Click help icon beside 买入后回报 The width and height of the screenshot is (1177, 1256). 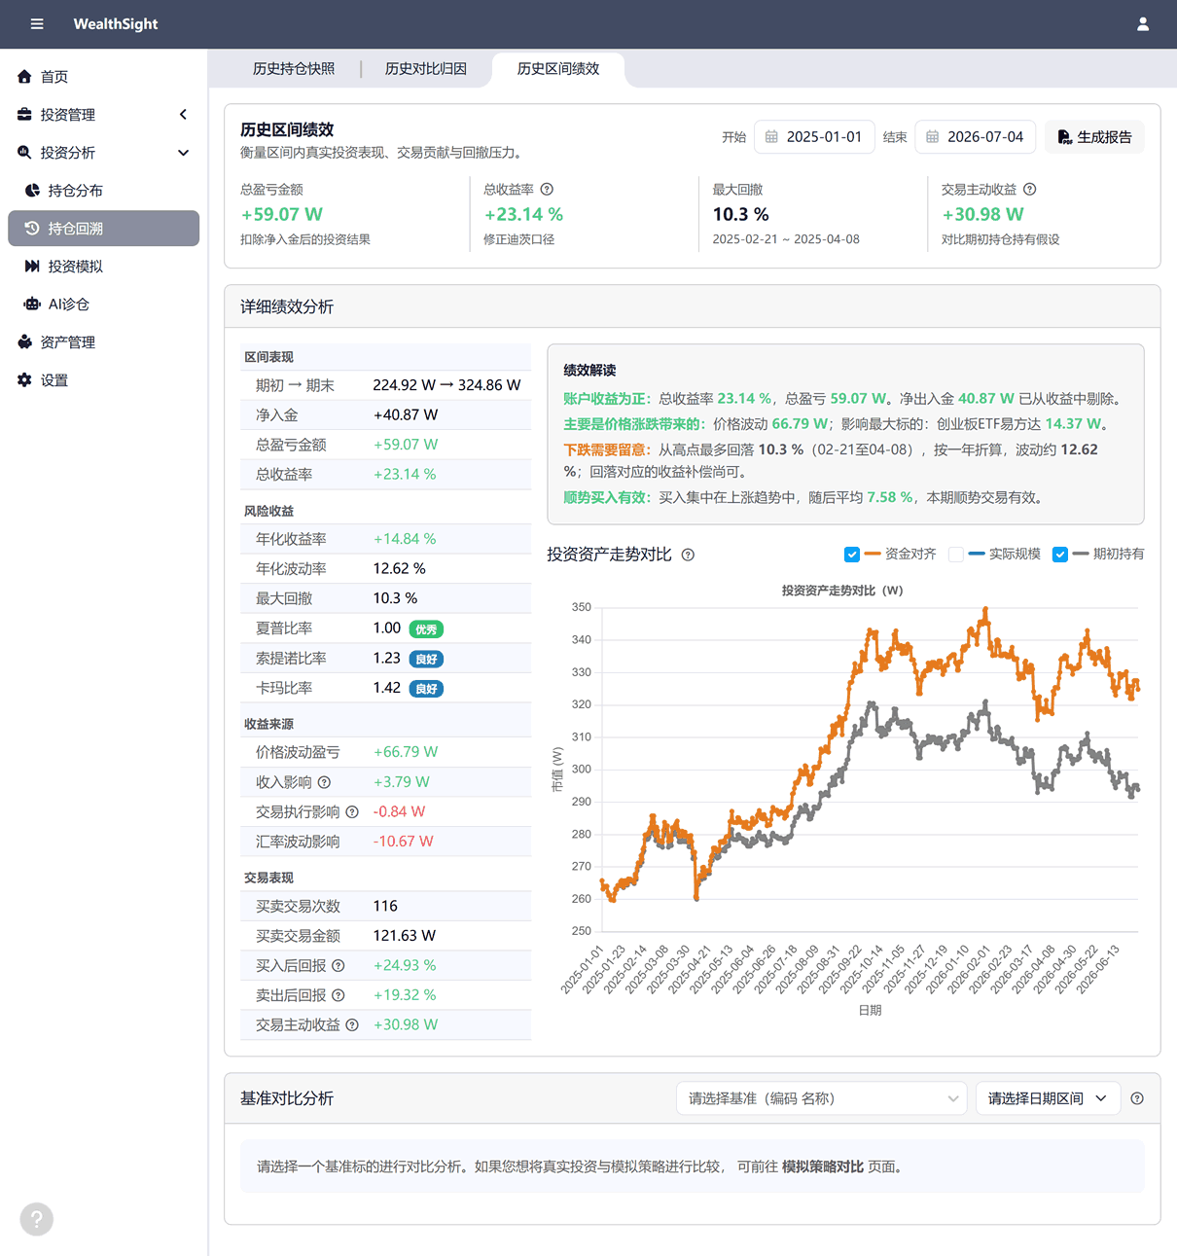(x=338, y=966)
